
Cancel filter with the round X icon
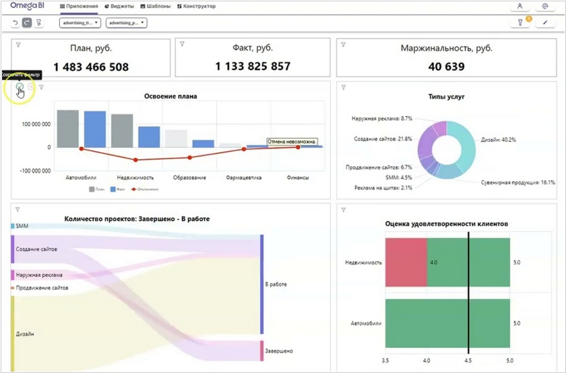tap(31, 87)
